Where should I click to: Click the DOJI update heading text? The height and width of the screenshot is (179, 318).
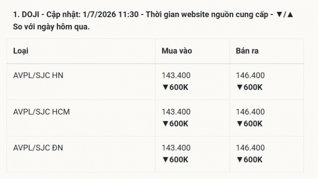click(153, 20)
